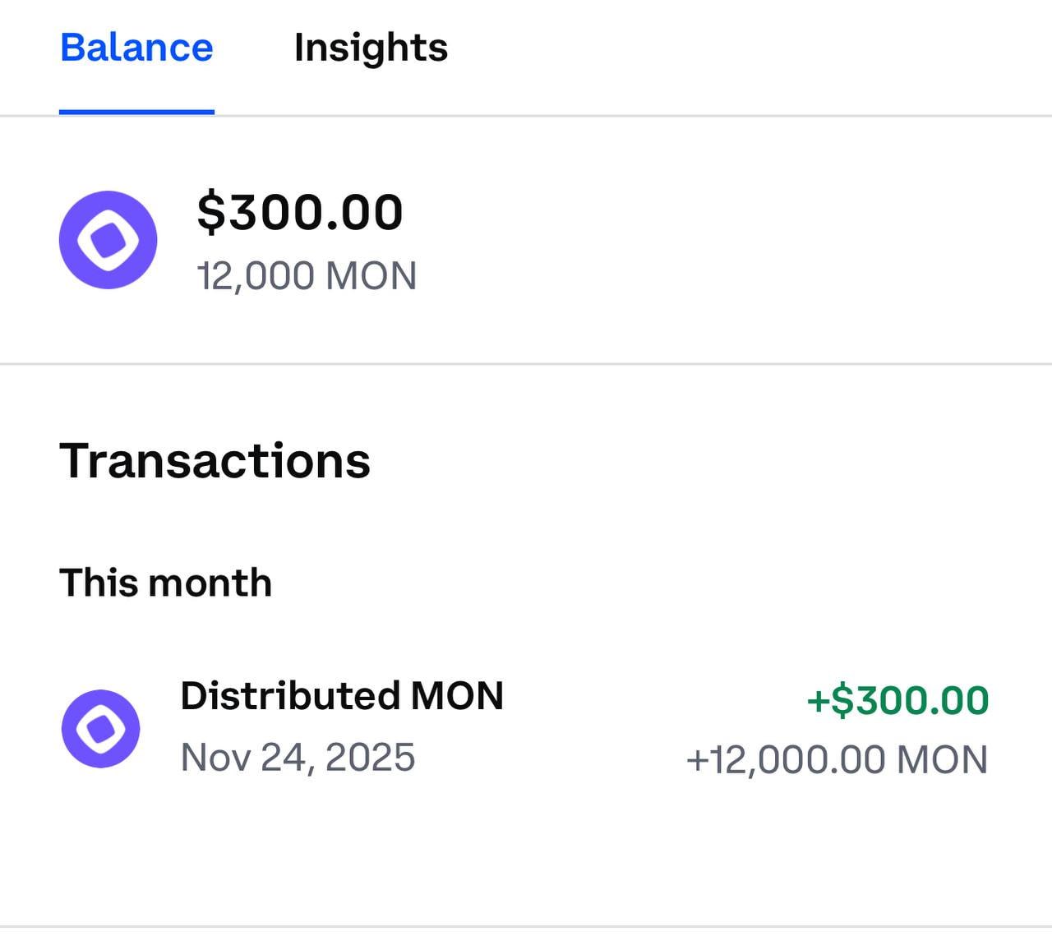Click the blue underline beneath the Balance tab
Screen dimensions: 1052x936
(136, 112)
